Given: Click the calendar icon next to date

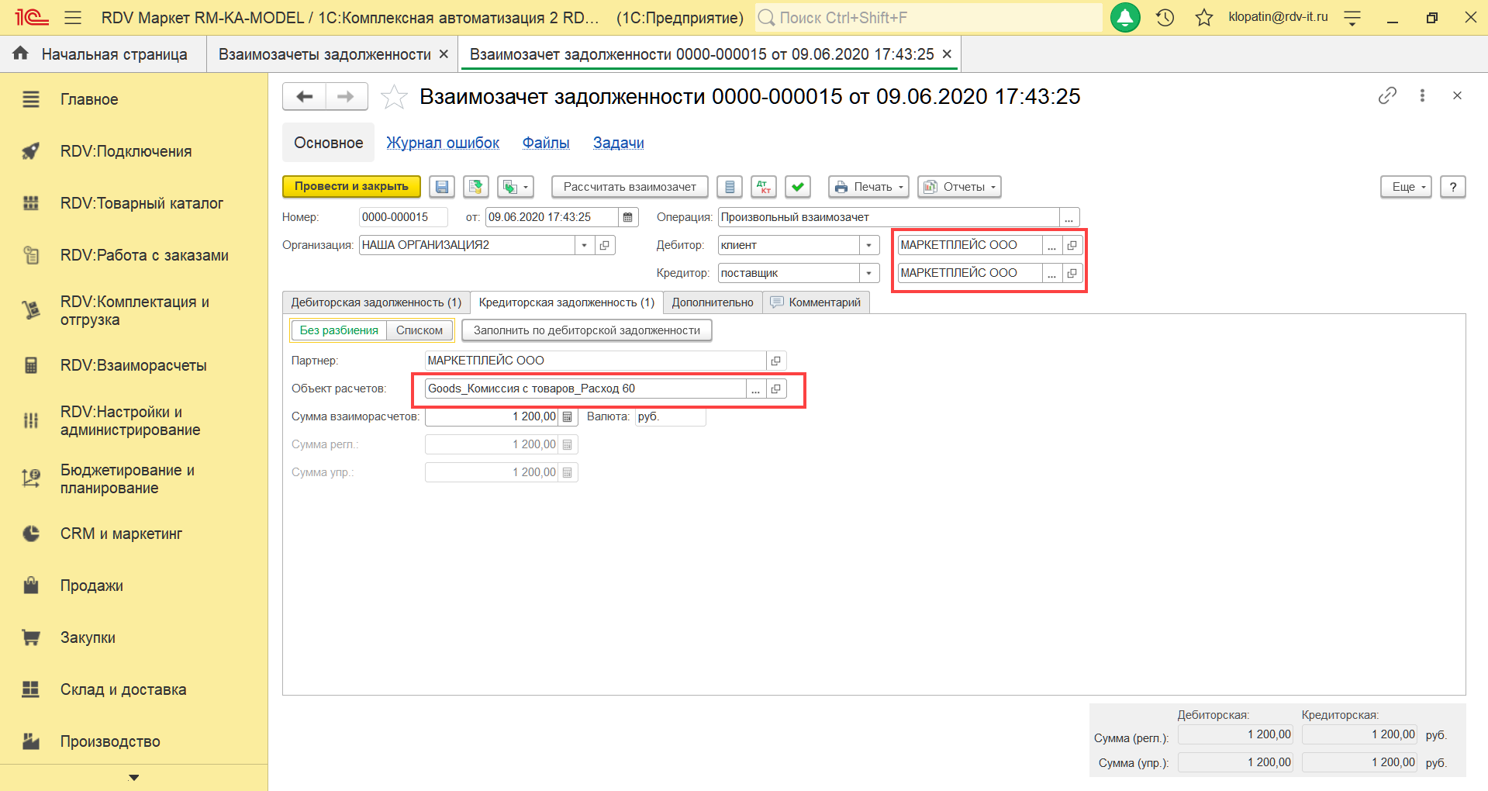Looking at the screenshot, I should coord(628,217).
